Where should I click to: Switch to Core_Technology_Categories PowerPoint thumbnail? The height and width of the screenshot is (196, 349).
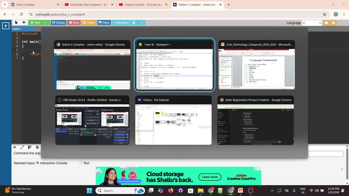[257, 65]
